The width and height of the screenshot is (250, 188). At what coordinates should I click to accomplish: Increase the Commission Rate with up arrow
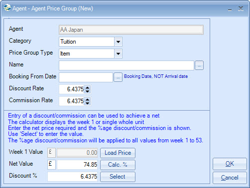(87, 99)
